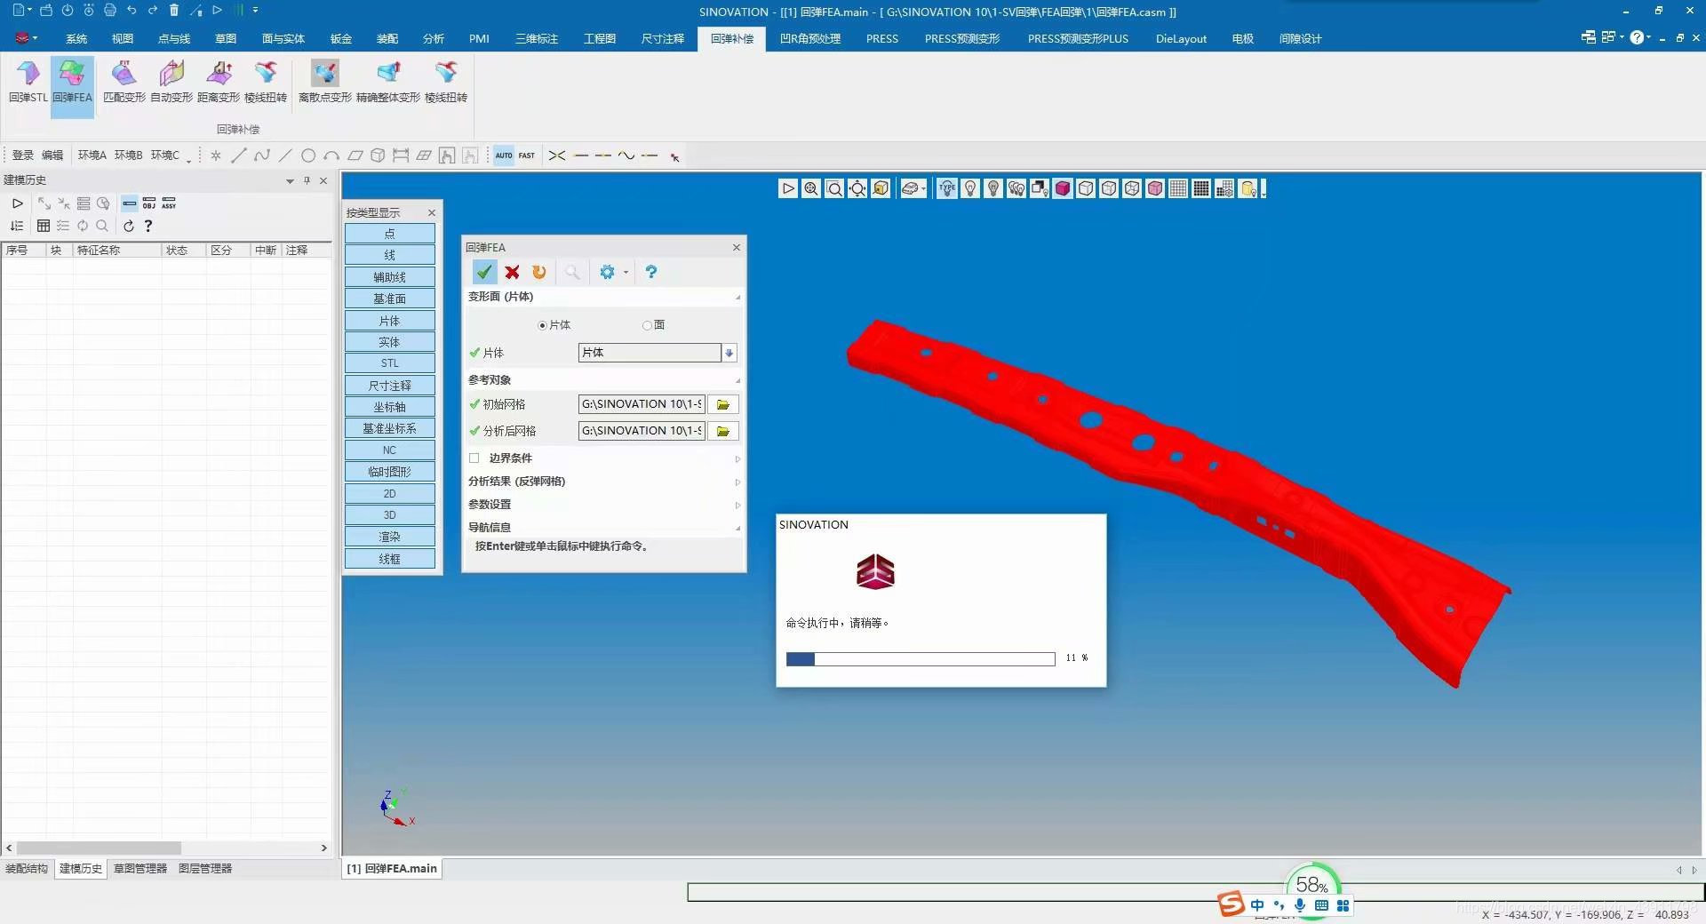
Task: Toggle the STL display type button
Action: [x=390, y=363]
